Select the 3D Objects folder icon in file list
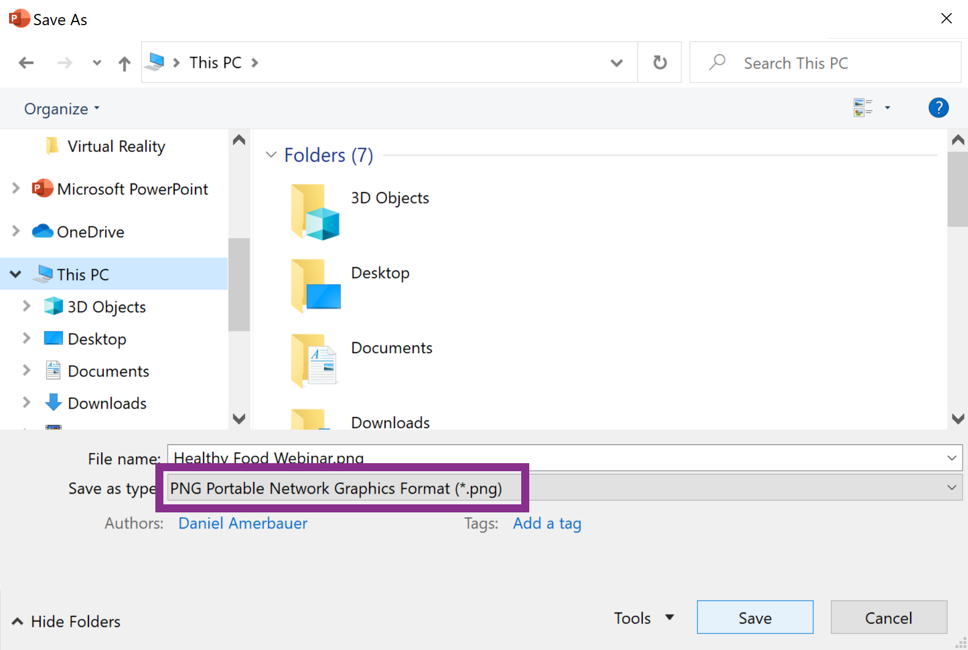Viewport: 968px width, 650px height. coord(315,212)
